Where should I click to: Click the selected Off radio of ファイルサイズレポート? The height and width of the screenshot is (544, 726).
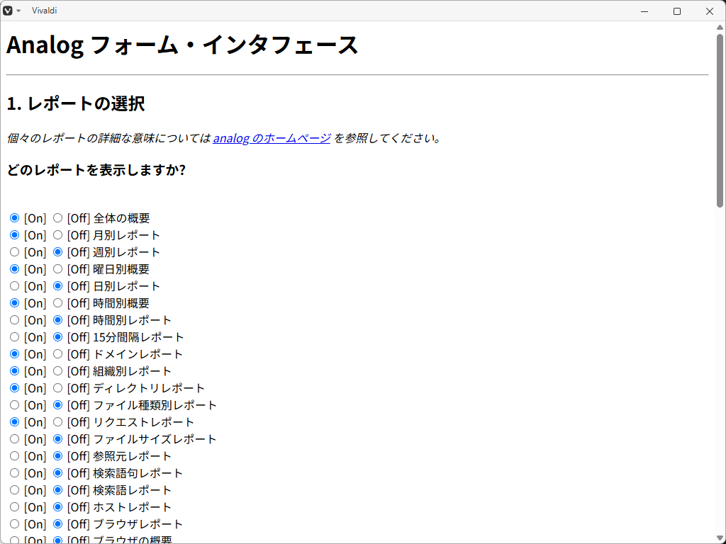(x=57, y=438)
